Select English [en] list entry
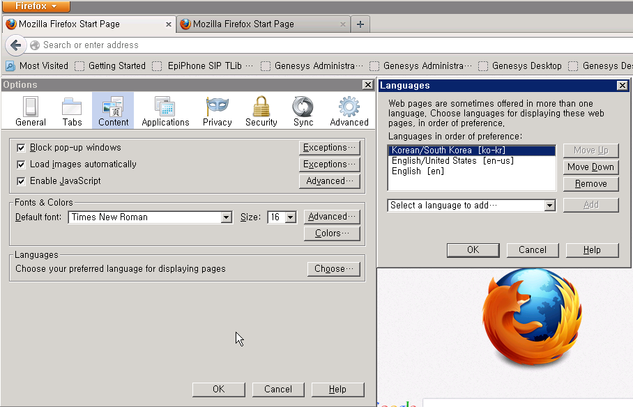The image size is (633, 407). (x=471, y=171)
